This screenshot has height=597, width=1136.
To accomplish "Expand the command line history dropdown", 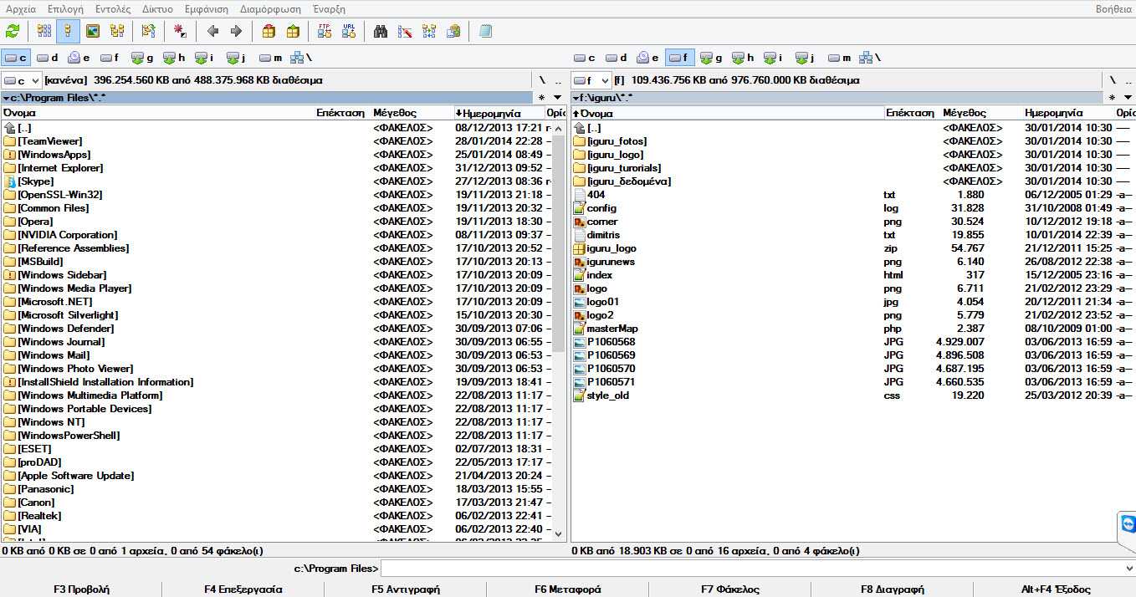I will coord(1128,569).
